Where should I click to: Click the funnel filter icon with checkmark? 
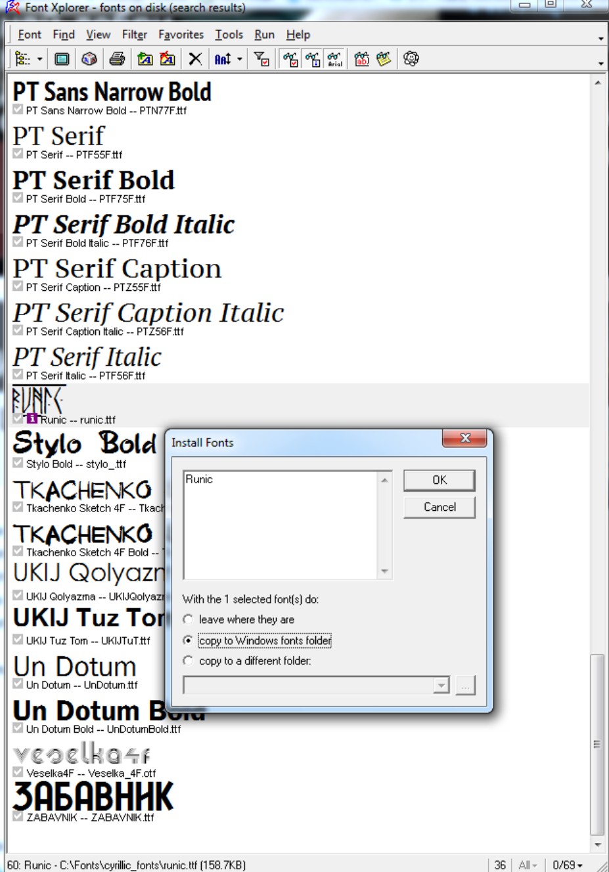[x=261, y=59]
